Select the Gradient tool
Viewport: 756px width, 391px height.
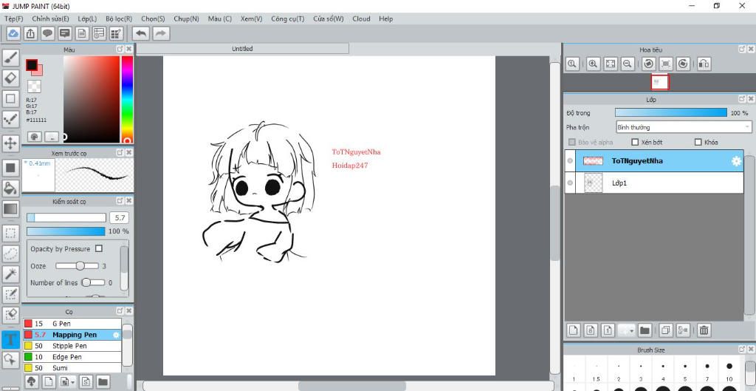pyautogui.click(x=10, y=209)
